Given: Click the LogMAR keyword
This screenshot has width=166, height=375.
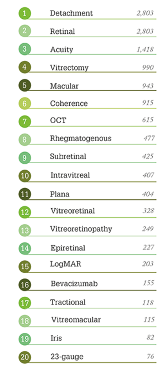Looking at the screenshot, I should coord(65,264).
